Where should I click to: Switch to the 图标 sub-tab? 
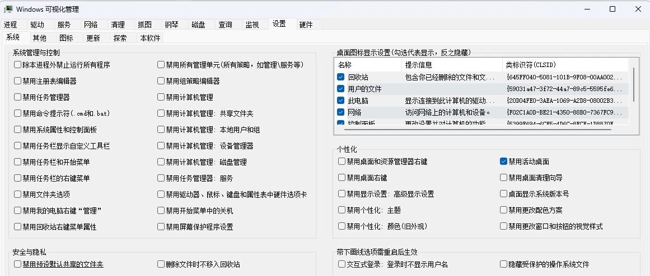pos(66,38)
